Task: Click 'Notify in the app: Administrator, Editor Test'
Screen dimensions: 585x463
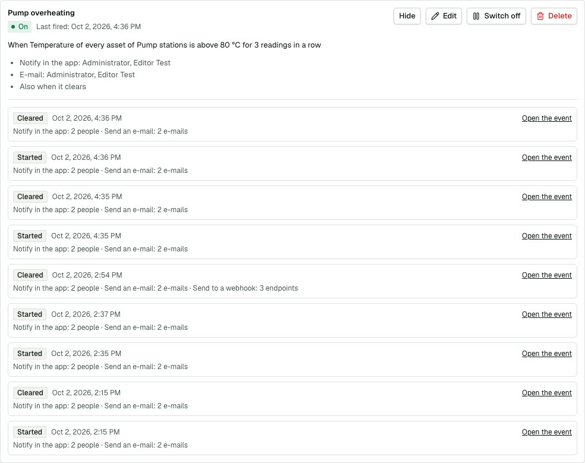Action: (95, 62)
